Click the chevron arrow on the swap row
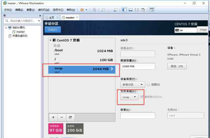Image resolution: width=210 pixels, height=138 pixels. point(112,69)
